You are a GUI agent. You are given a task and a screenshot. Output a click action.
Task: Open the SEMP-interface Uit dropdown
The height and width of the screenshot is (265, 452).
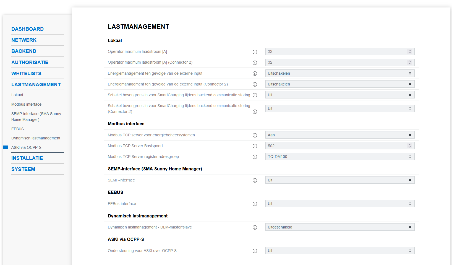[339, 180]
